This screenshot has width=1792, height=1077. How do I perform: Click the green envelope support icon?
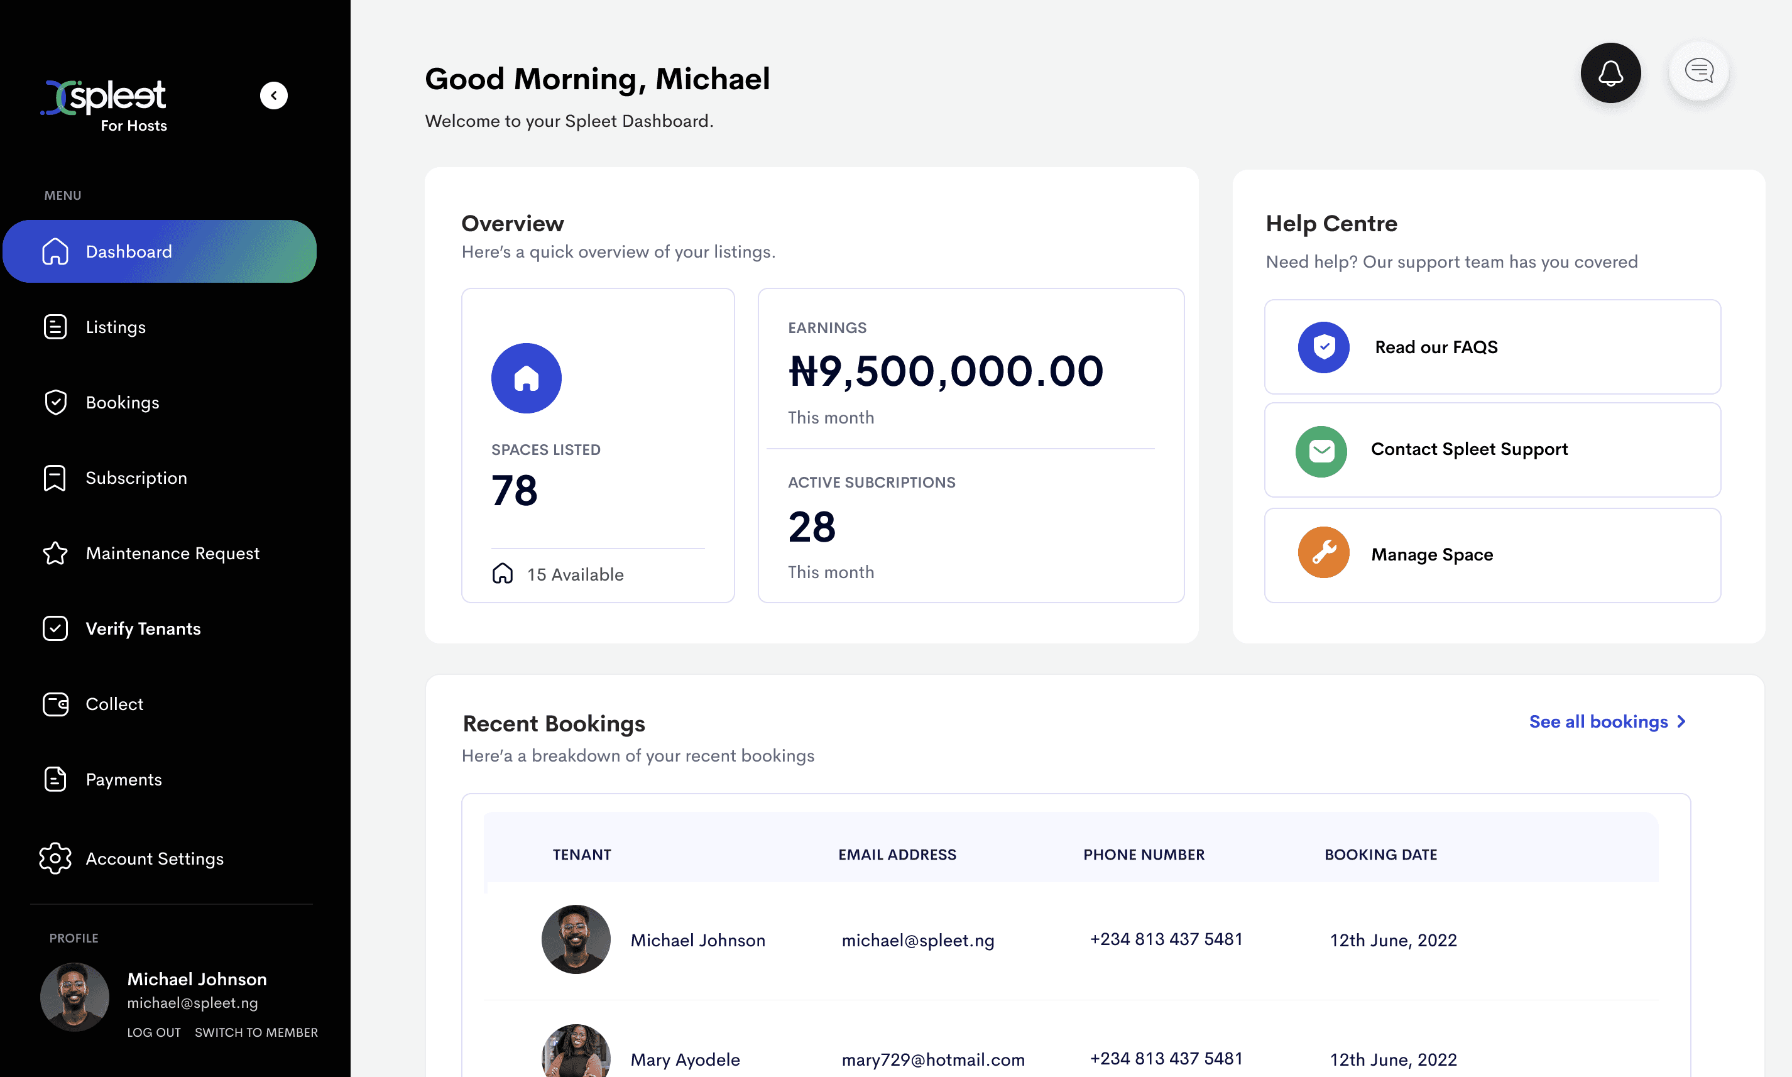[1321, 451]
